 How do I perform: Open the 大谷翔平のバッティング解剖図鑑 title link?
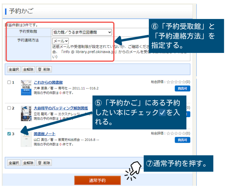pyautogui.click(x=61, y=108)
